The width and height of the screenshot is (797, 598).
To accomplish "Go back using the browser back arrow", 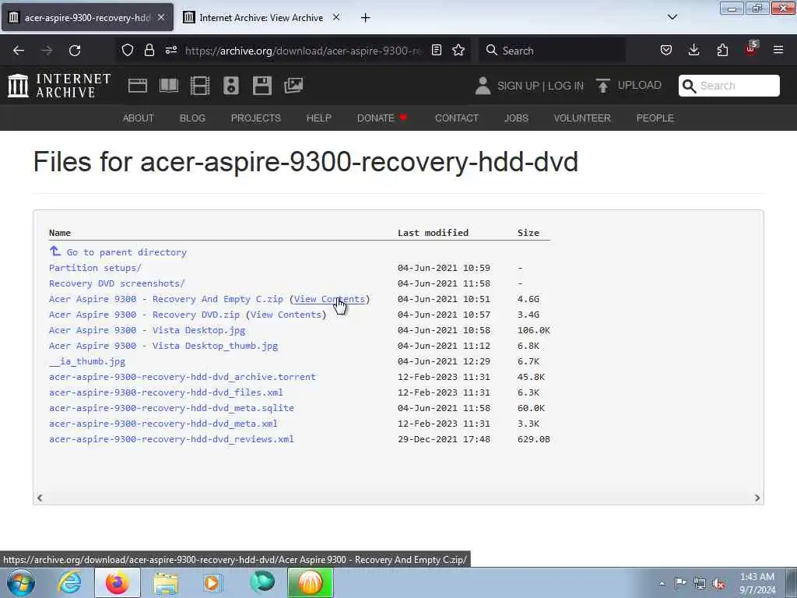I will 19,51.
